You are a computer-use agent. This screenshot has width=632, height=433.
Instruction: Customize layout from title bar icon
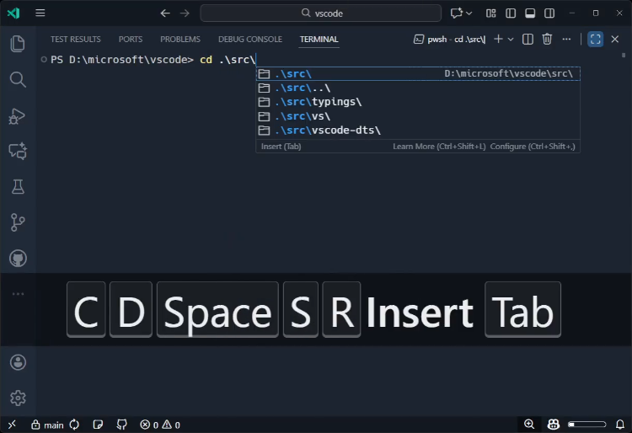pos(491,13)
